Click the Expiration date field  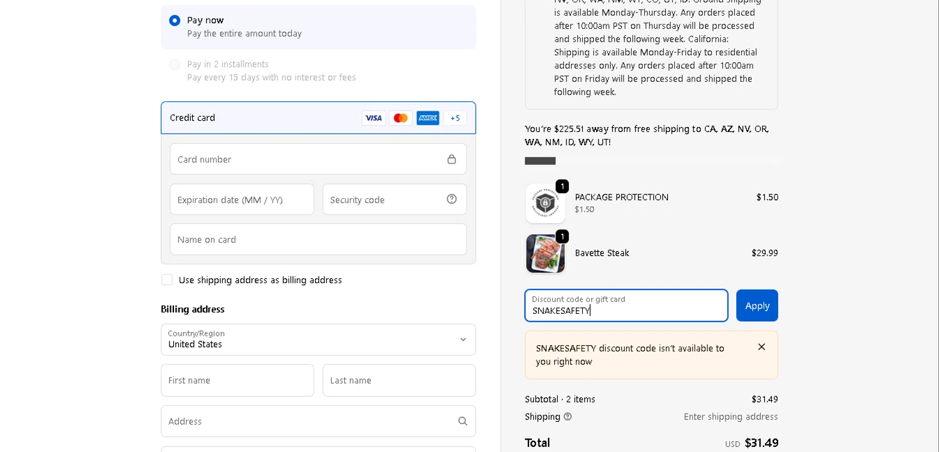(242, 199)
